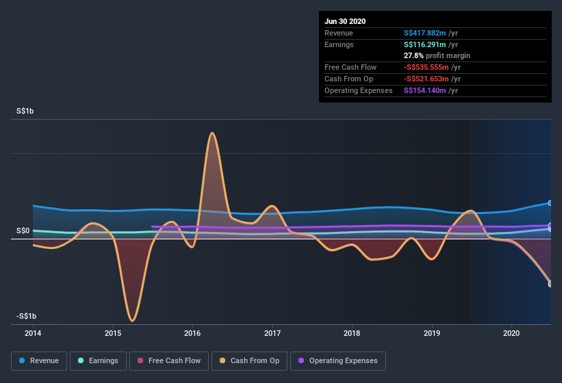The image size is (562, 383).
Task: Click the orange Cash From Op dot
Action: point(222,360)
